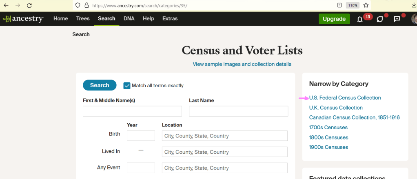Click the blue Search button
This screenshot has height=179, width=417.
point(100,85)
